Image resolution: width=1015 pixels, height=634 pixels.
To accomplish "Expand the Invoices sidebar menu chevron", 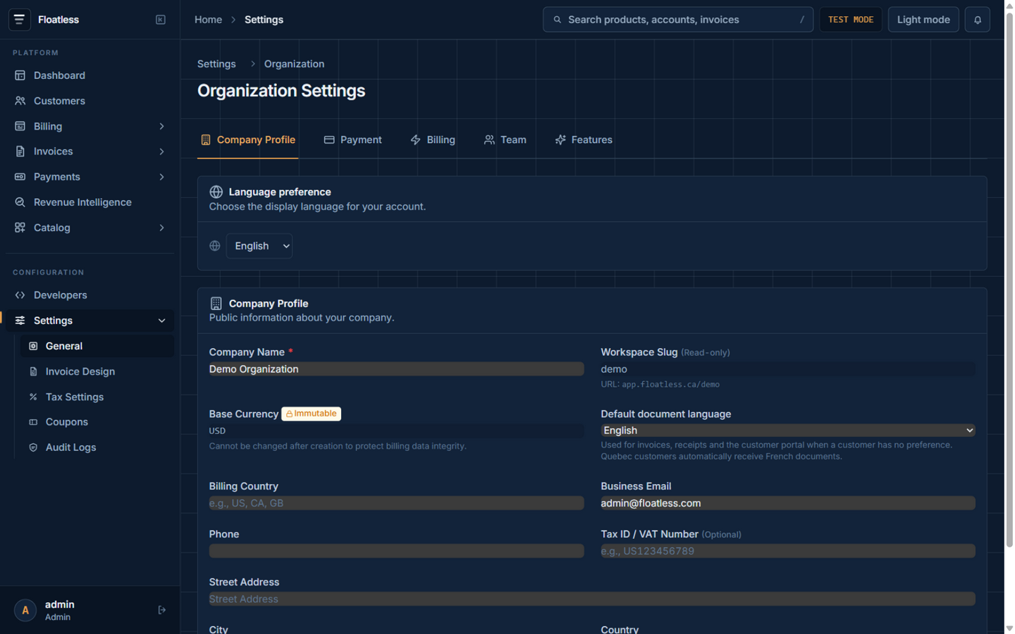I will tap(161, 151).
